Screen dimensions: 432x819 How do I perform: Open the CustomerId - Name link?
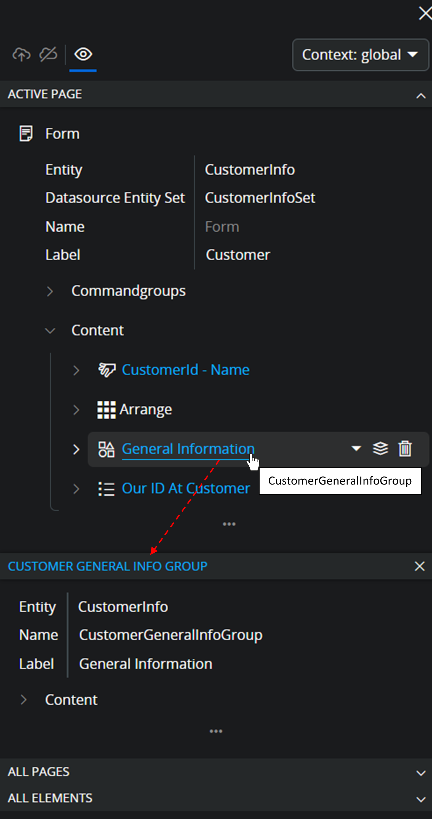pos(185,370)
